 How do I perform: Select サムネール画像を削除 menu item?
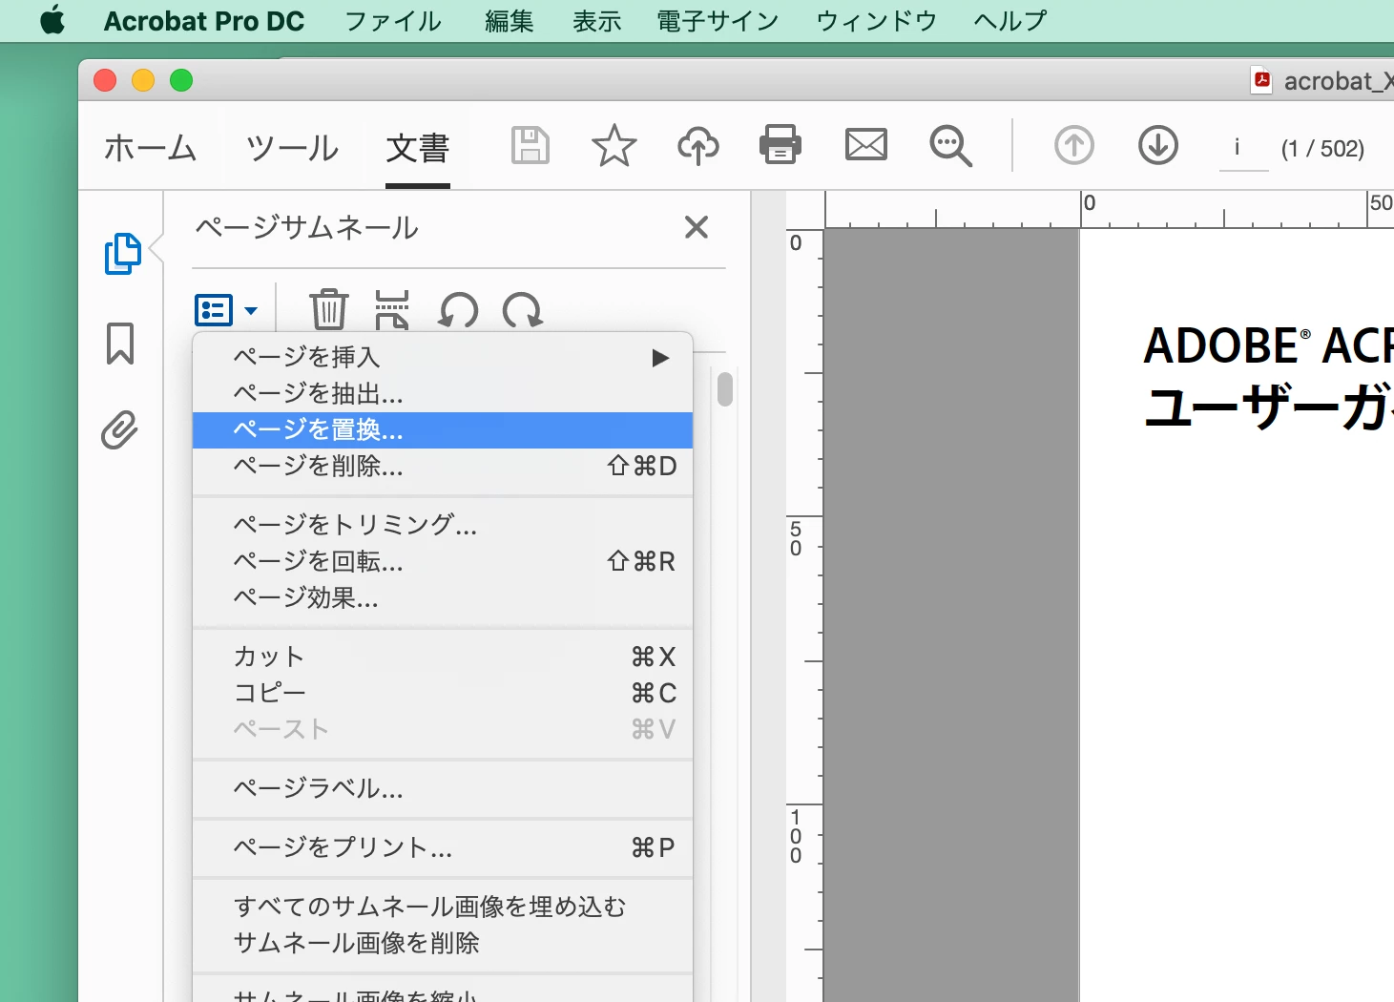[x=443, y=943]
